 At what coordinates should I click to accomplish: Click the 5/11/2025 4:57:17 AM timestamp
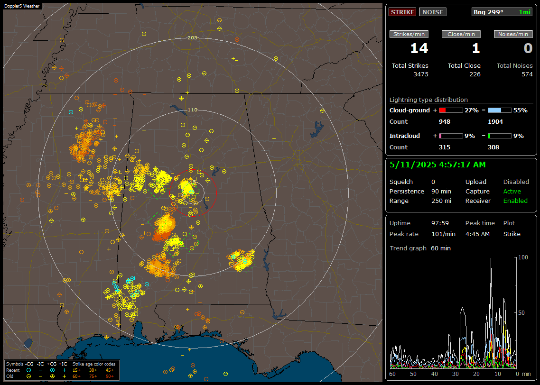(x=438, y=165)
